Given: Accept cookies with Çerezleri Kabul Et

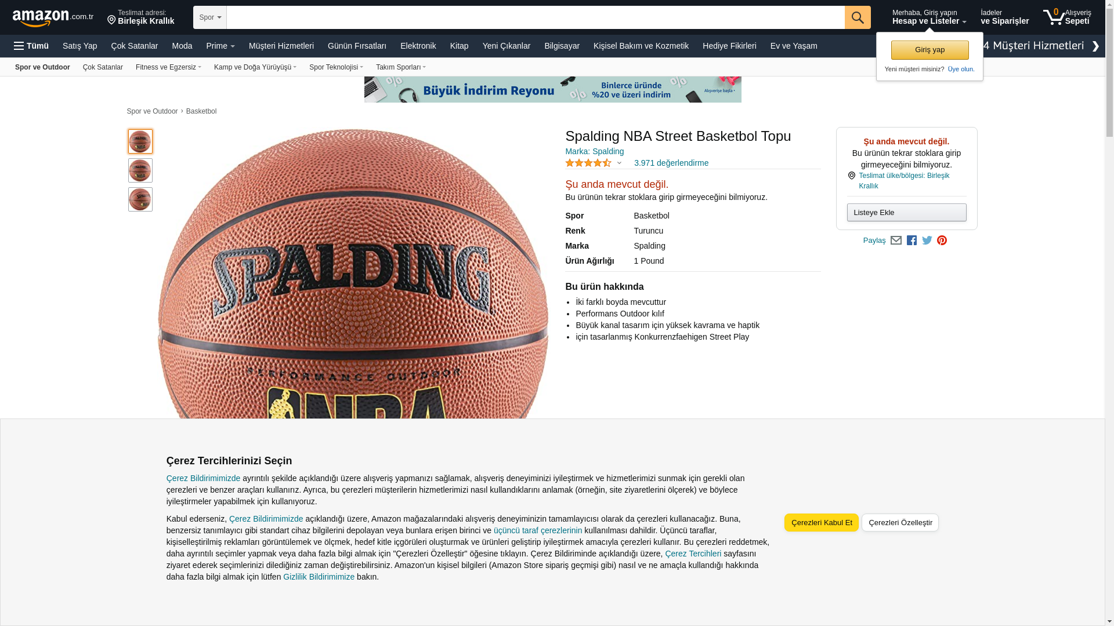Looking at the screenshot, I should [822, 522].
